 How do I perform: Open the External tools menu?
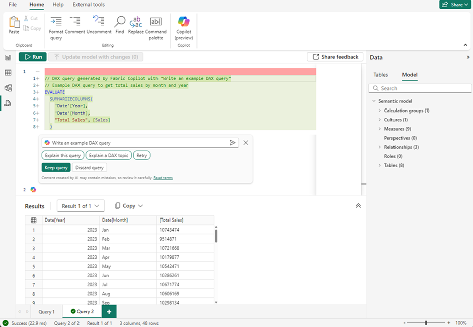(89, 5)
